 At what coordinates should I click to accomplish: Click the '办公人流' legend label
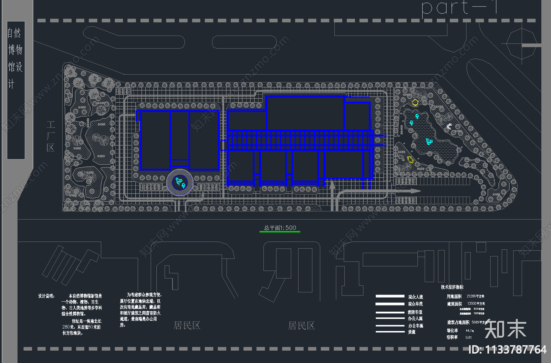point(415,319)
